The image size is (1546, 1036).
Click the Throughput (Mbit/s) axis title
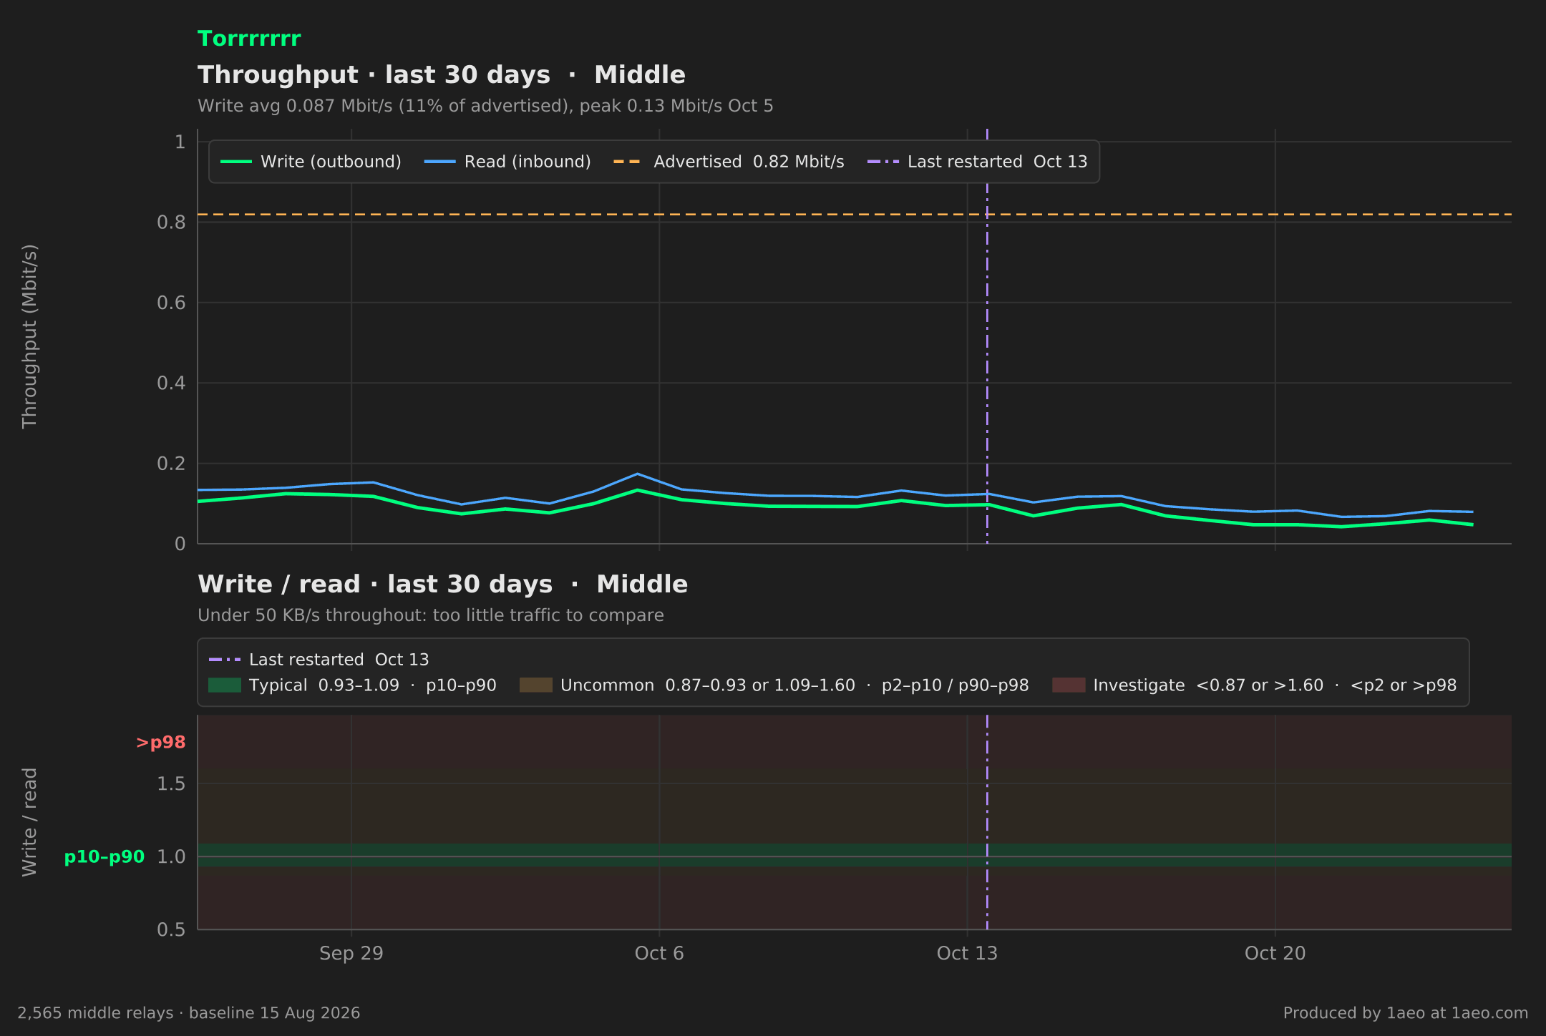29,336
